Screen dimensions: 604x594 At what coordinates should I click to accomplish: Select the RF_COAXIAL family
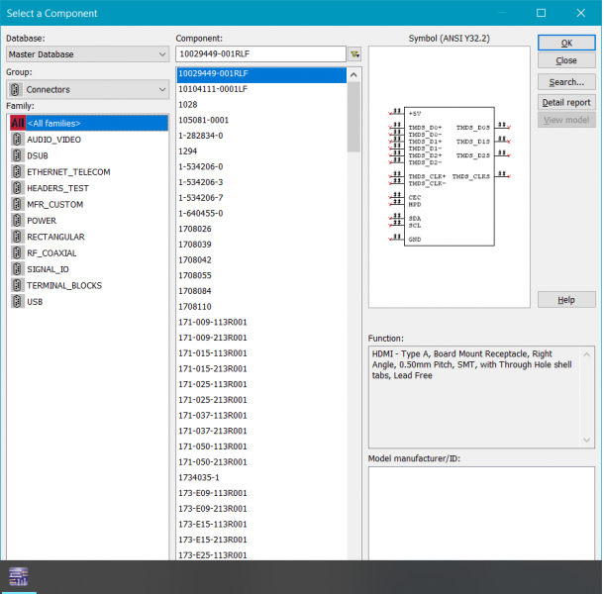(51, 252)
